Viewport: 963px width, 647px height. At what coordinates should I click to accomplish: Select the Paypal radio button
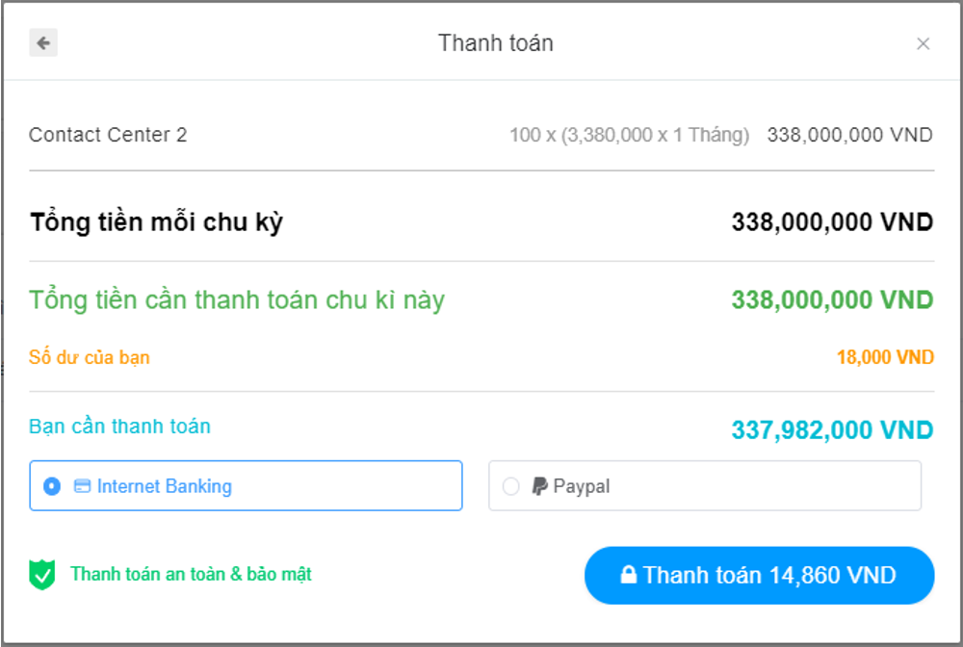(510, 486)
